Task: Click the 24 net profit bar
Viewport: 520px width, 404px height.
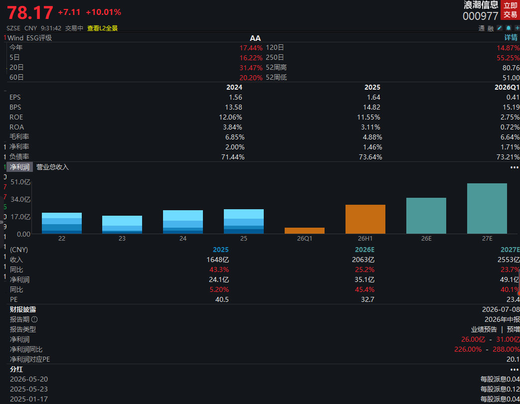Action: pyautogui.click(x=183, y=222)
